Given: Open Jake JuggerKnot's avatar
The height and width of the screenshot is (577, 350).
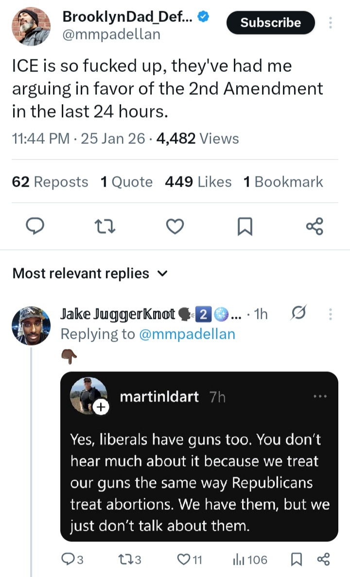Looking at the screenshot, I should pyautogui.click(x=31, y=326).
